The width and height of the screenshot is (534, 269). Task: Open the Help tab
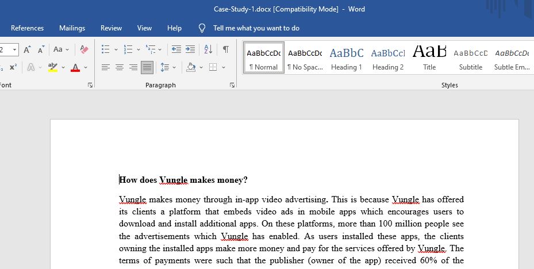pyautogui.click(x=174, y=28)
